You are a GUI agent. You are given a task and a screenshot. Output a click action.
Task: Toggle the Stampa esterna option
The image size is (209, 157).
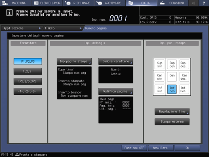(172, 121)
